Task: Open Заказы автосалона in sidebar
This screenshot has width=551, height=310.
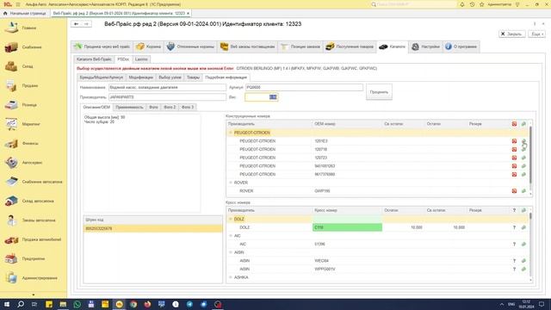Action: (x=38, y=220)
